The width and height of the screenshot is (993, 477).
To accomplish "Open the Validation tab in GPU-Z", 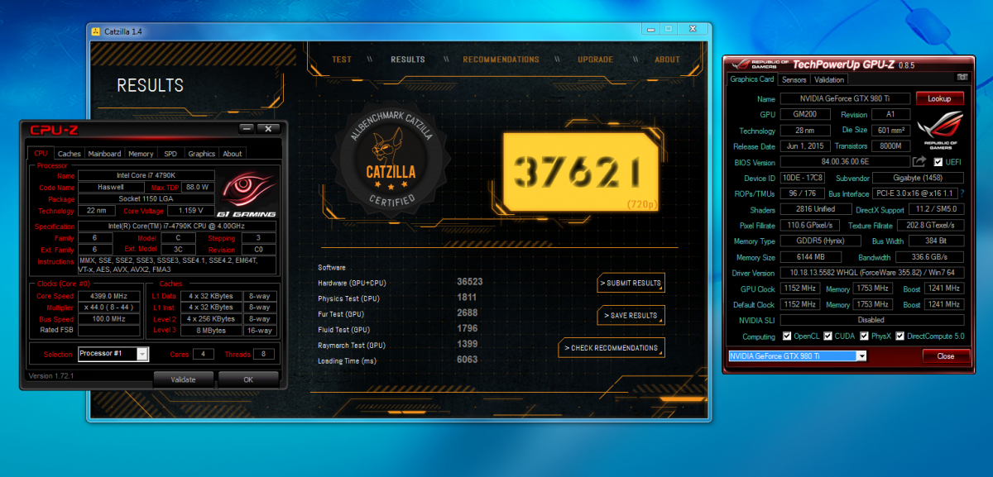I will point(829,80).
